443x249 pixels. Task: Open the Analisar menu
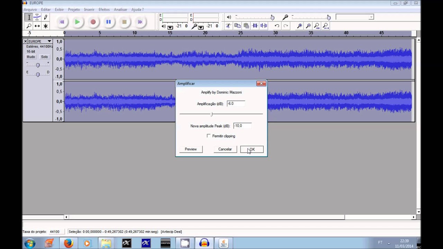pyautogui.click(x=120, y=10)
